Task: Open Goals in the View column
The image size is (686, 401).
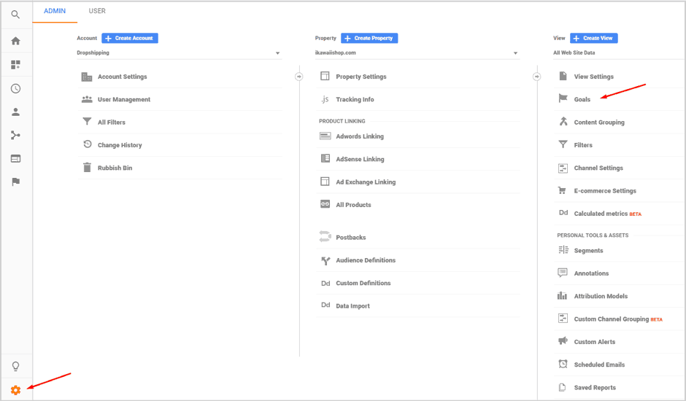Action: click(582, 99)
